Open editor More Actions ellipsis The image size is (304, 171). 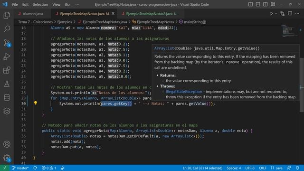click(x=297, y=14)
